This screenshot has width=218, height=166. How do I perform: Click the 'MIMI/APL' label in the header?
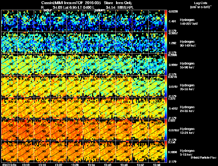126,8
